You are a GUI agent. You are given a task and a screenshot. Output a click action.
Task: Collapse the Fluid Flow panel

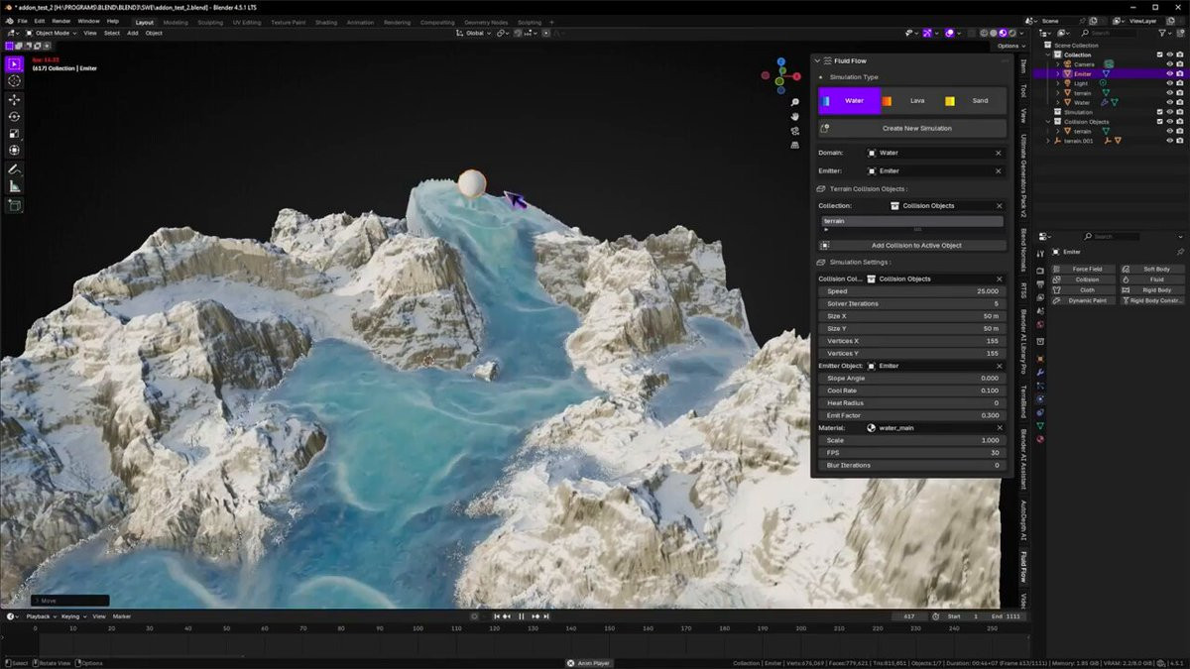pos(818,60)
